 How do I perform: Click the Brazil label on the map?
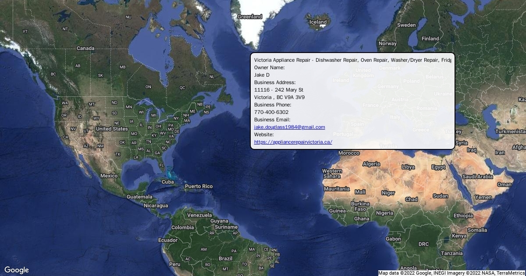(225, 258)
